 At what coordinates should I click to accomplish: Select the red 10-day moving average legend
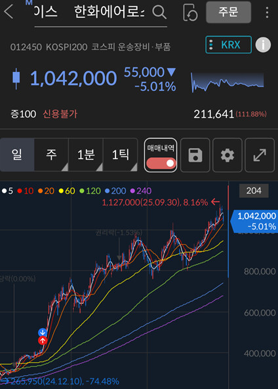pos(26,191)
